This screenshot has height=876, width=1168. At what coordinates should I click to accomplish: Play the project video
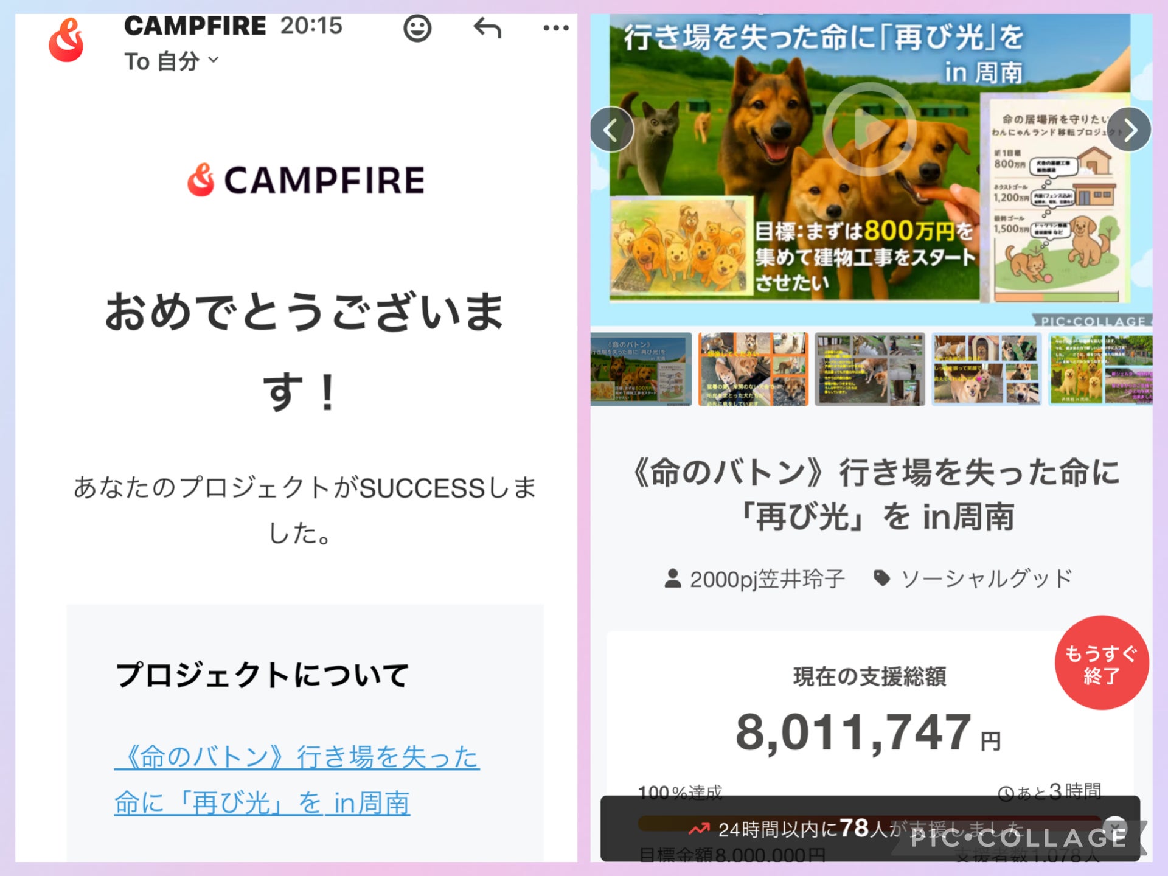(x=870, y=129)
